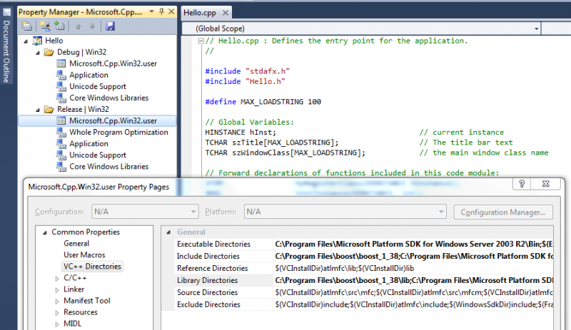Click Unicode Support sheet icon under Release
This screenshot has height=330, width=571.
(61, 155)
